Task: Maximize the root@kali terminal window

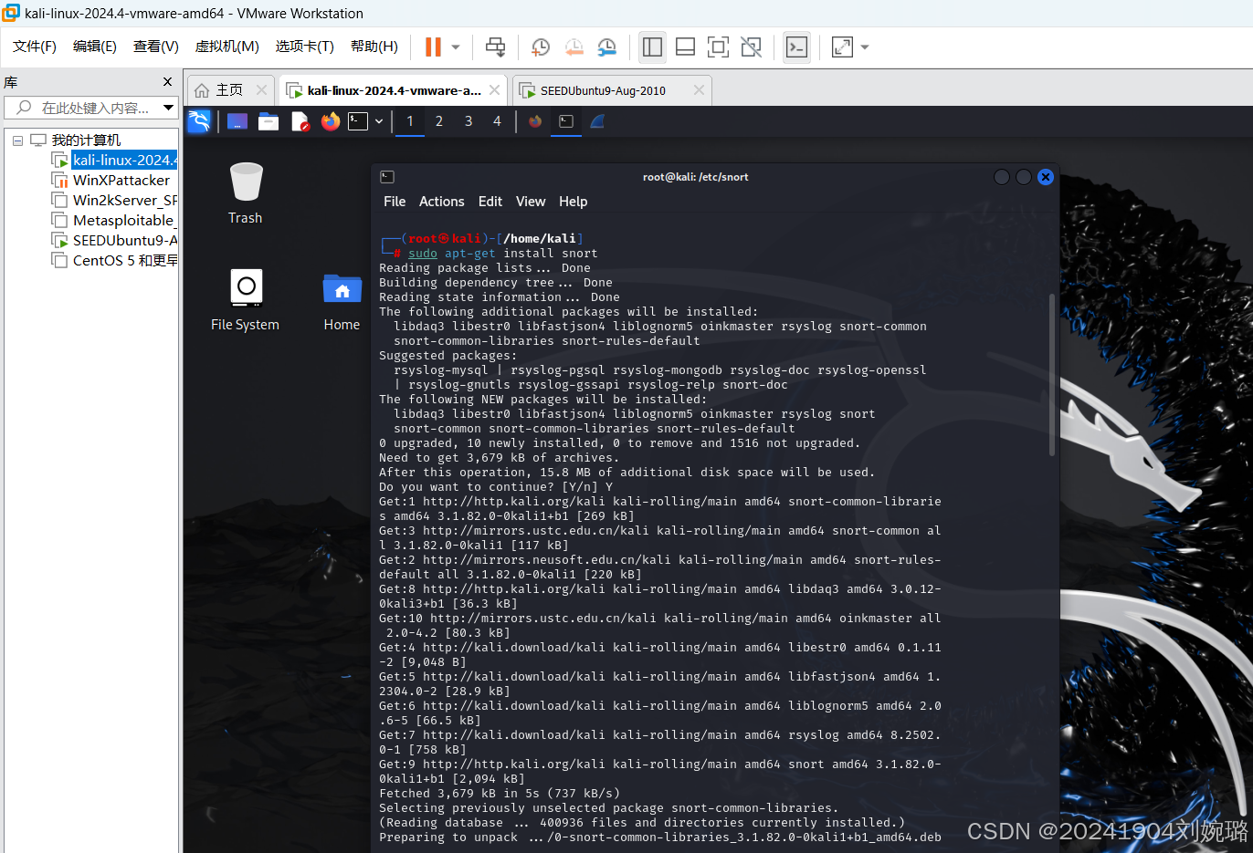Action: point(1024,177)
